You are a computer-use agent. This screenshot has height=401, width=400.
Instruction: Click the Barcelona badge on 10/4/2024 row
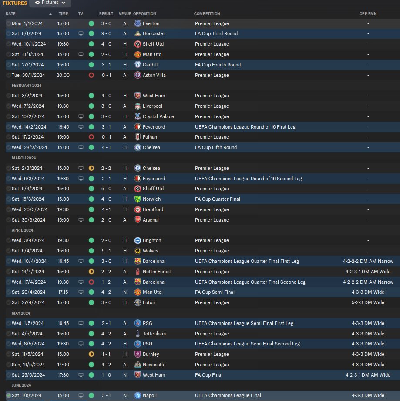pyautogui.click(x=138, y=261)
